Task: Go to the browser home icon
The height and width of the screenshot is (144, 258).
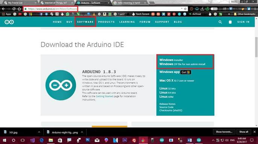Action: pyautogui.click(x=19, y=9)
